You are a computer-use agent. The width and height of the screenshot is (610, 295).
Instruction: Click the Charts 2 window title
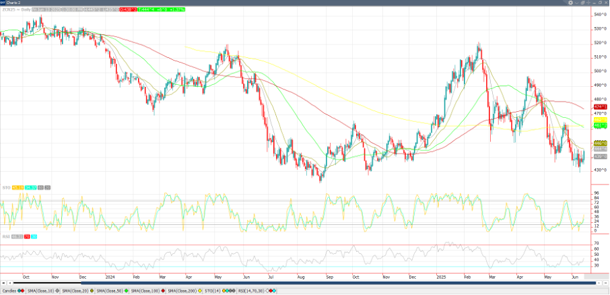[x=15, y=3]
